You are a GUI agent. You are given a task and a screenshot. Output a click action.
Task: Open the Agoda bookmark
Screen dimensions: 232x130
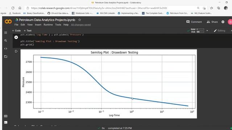pyautogui.click(x=3, y=13)
